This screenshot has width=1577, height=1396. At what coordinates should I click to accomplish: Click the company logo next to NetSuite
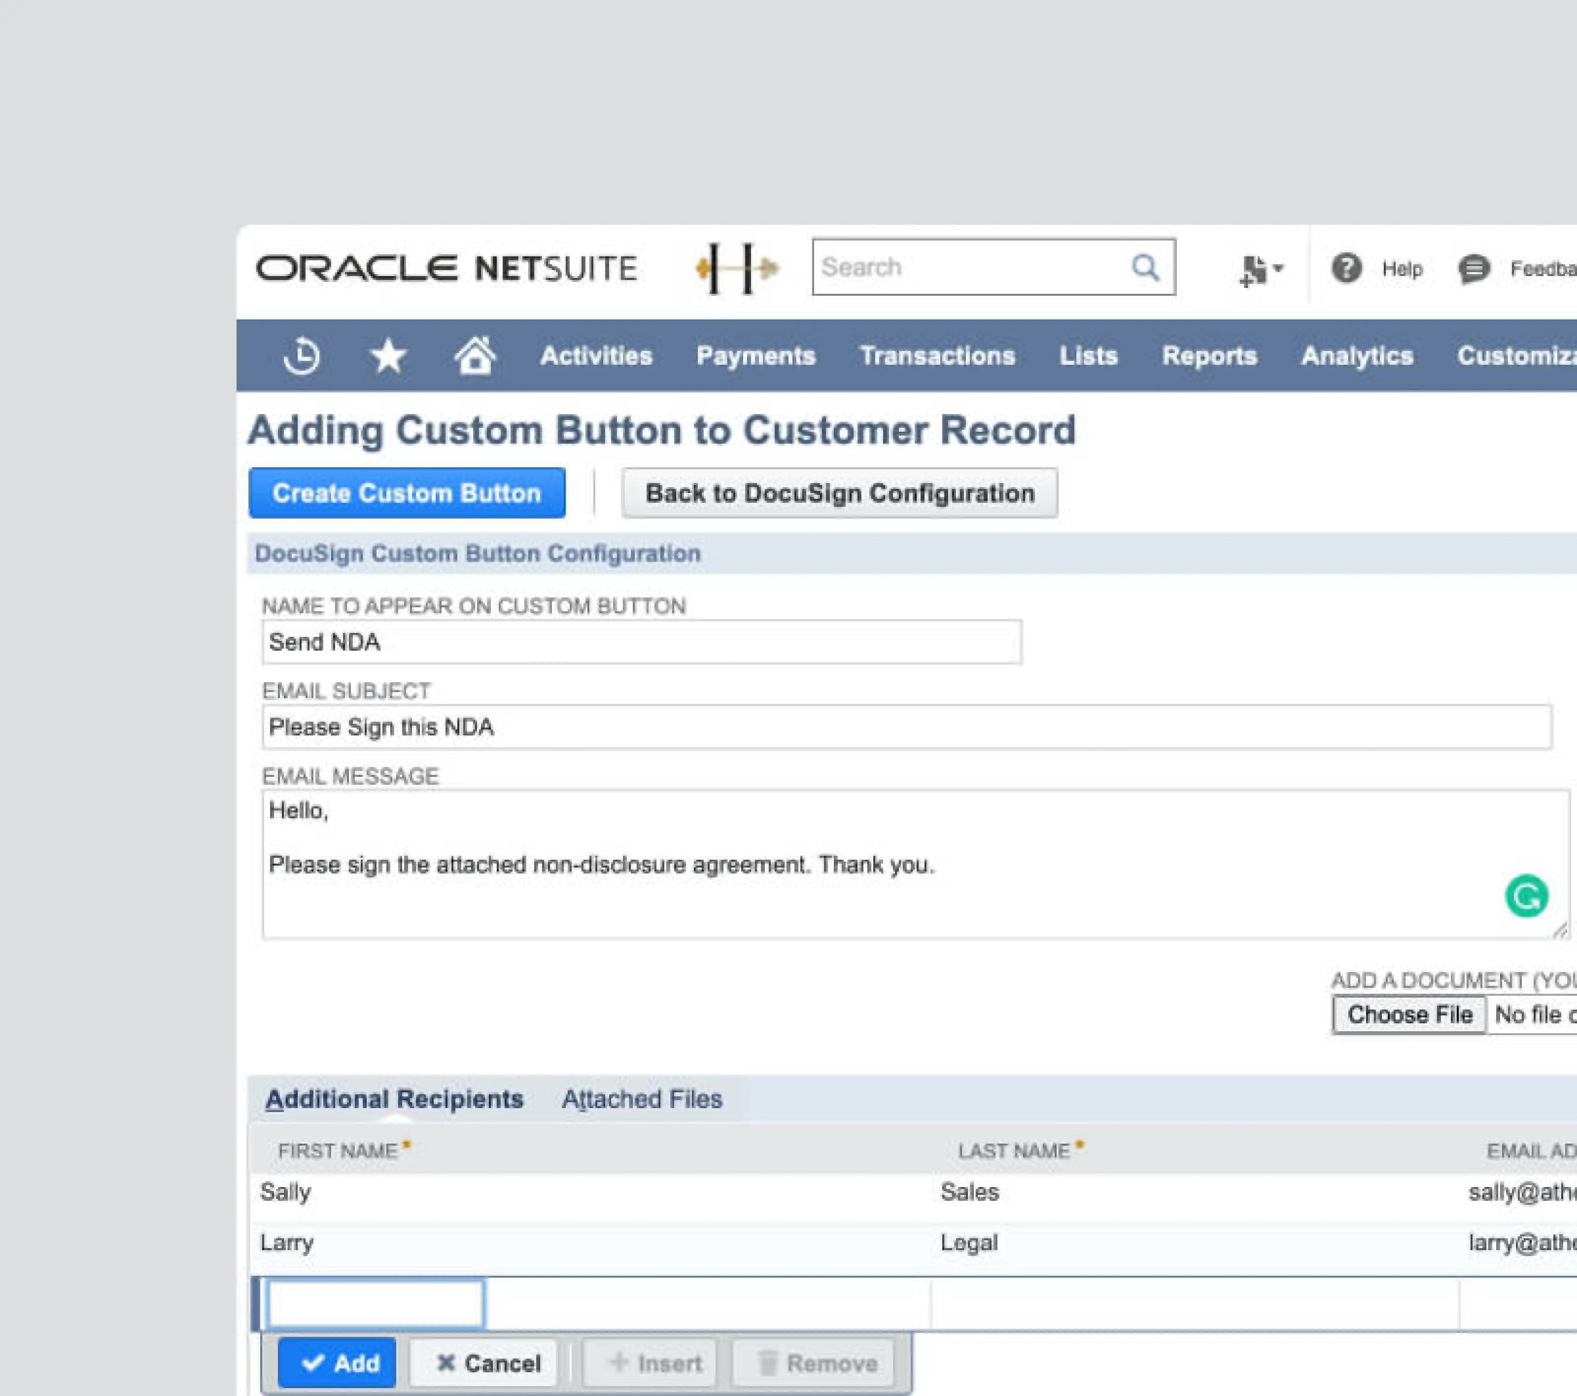tap(736, 268)
